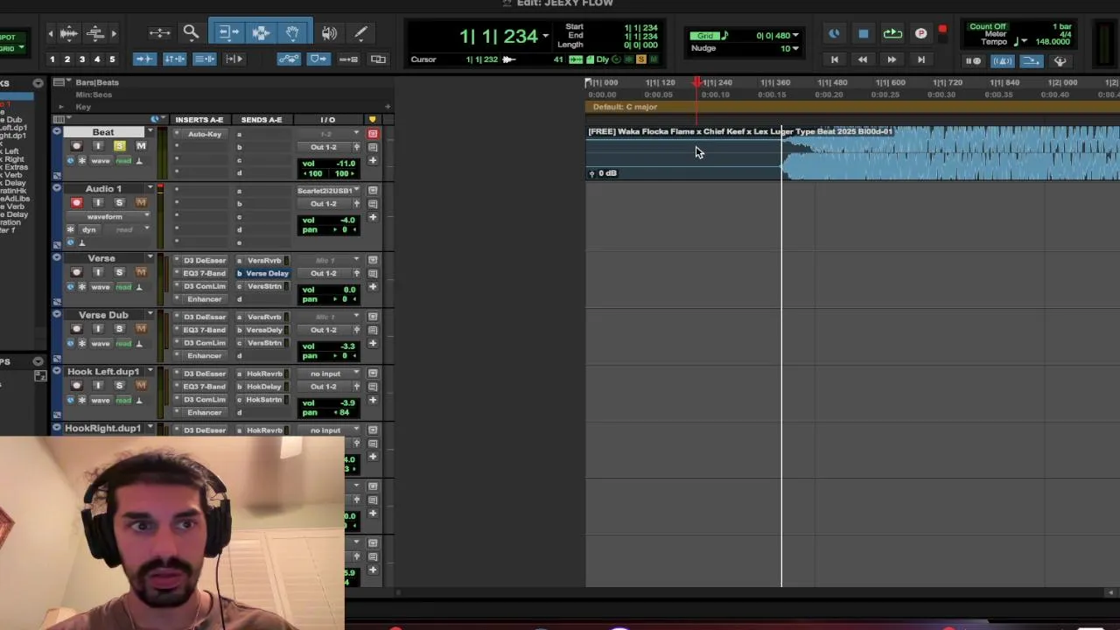This screenshot has height=630, width=1120.
Task: Select the Scrubber speaker tool
Action: coord(329,33)
